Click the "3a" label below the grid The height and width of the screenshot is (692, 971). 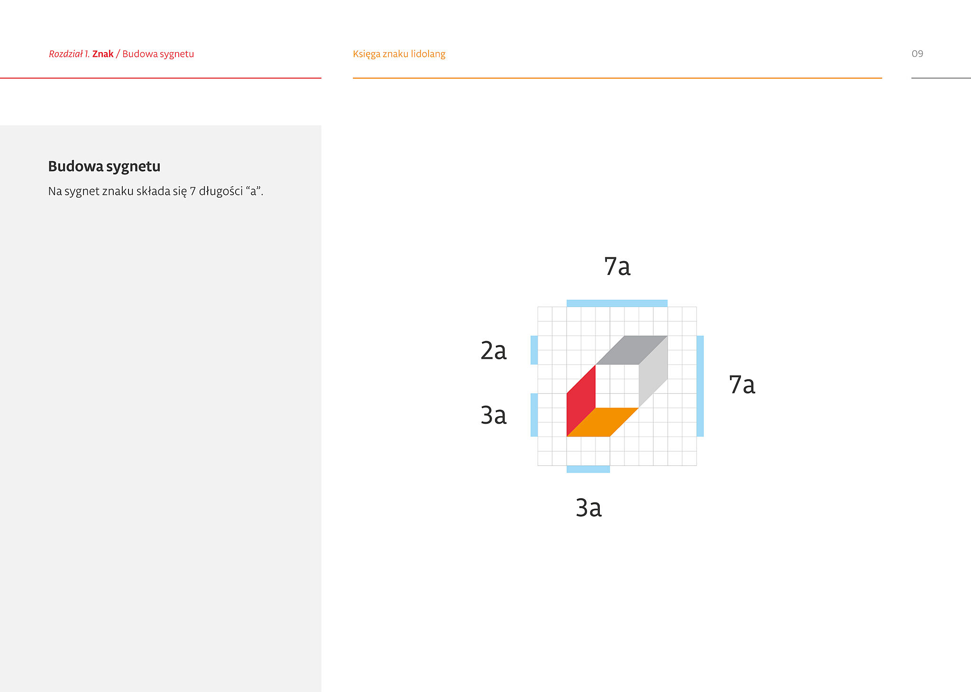click(588, 508)
